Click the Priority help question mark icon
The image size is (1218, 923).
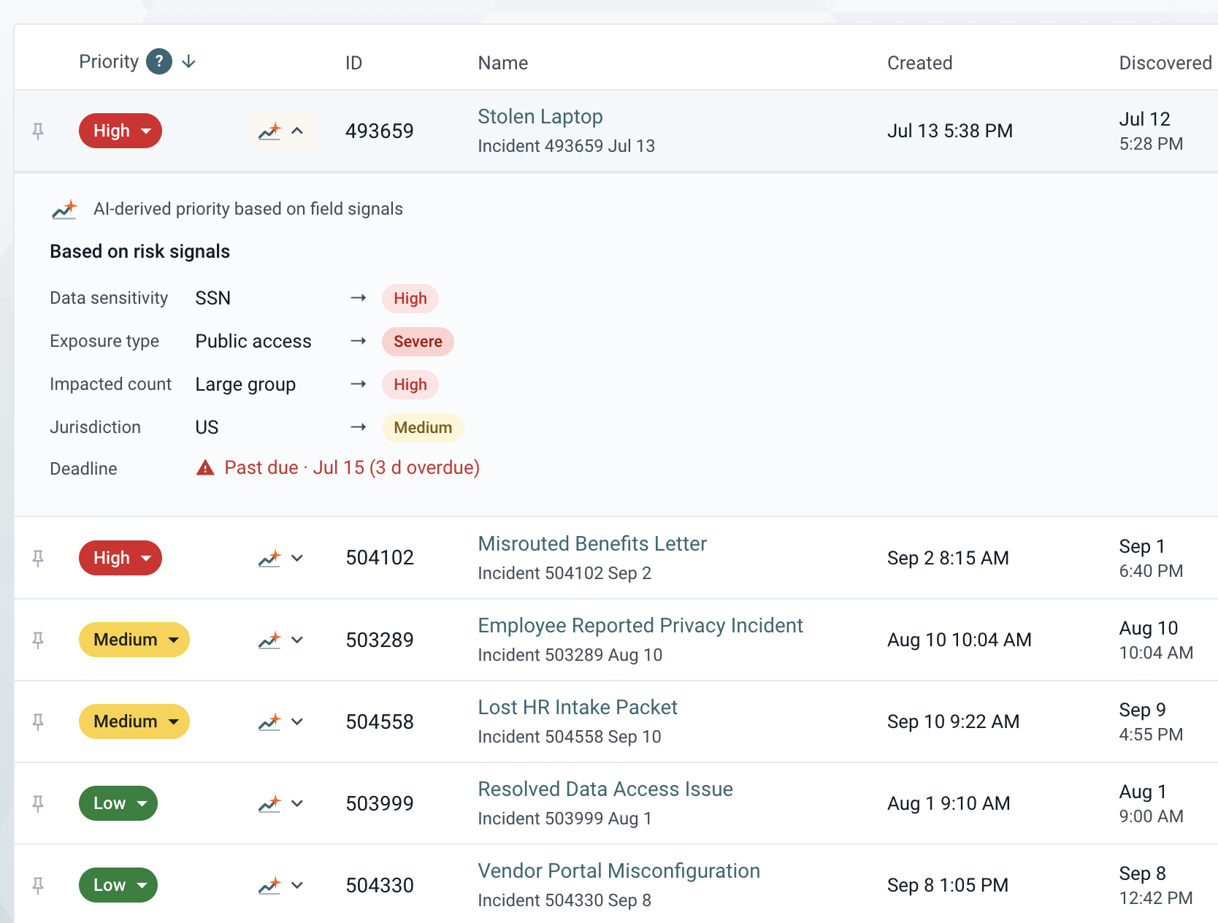tap(159, 61)
